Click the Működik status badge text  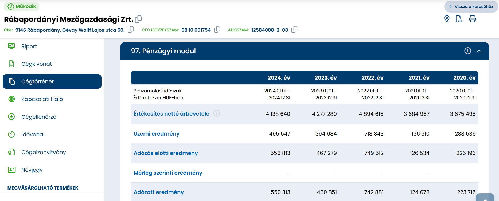[x=26, y=6]
